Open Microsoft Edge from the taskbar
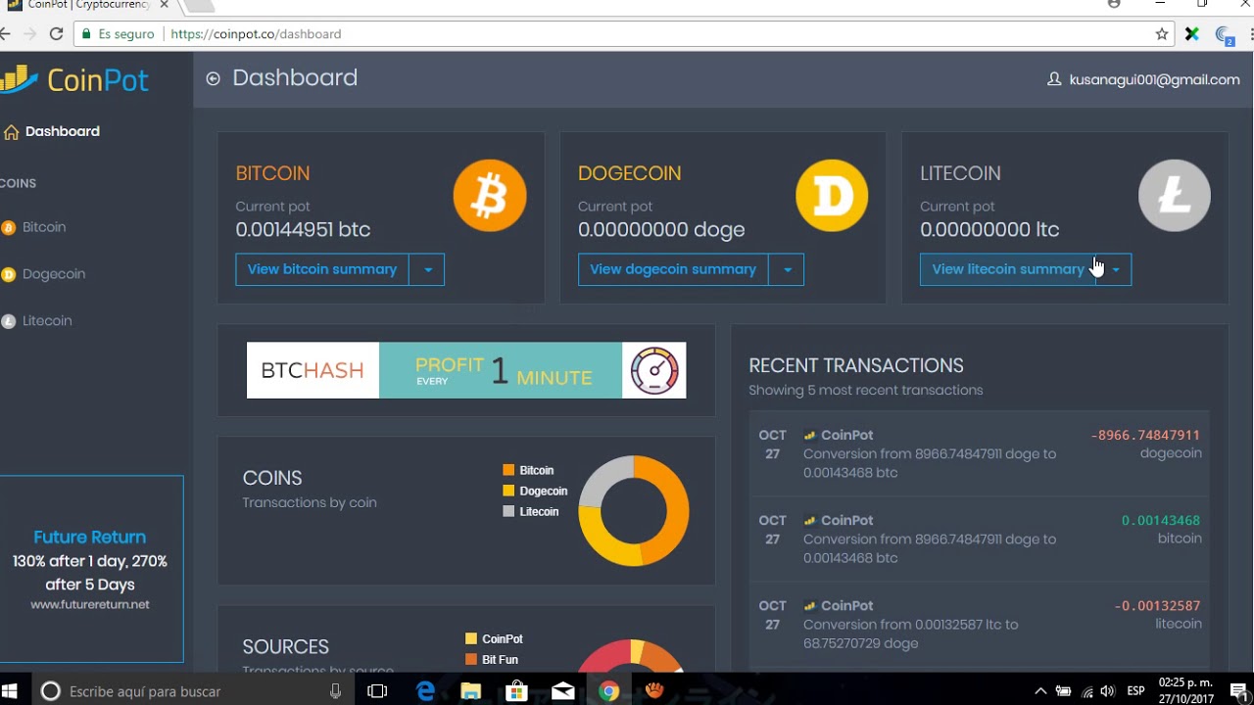This screenshot has height=705, width=1254. click(425, 691)
